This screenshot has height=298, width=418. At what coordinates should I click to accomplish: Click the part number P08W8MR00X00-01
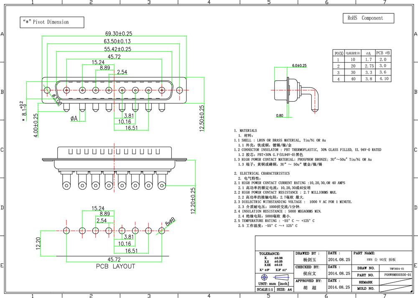point(398,275)
